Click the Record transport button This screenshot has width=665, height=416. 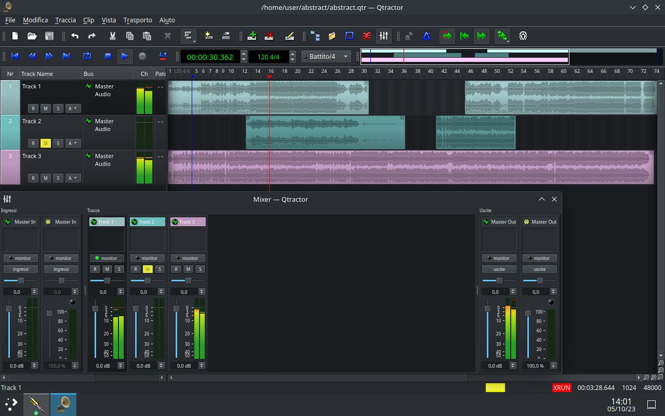click(142, 56)
